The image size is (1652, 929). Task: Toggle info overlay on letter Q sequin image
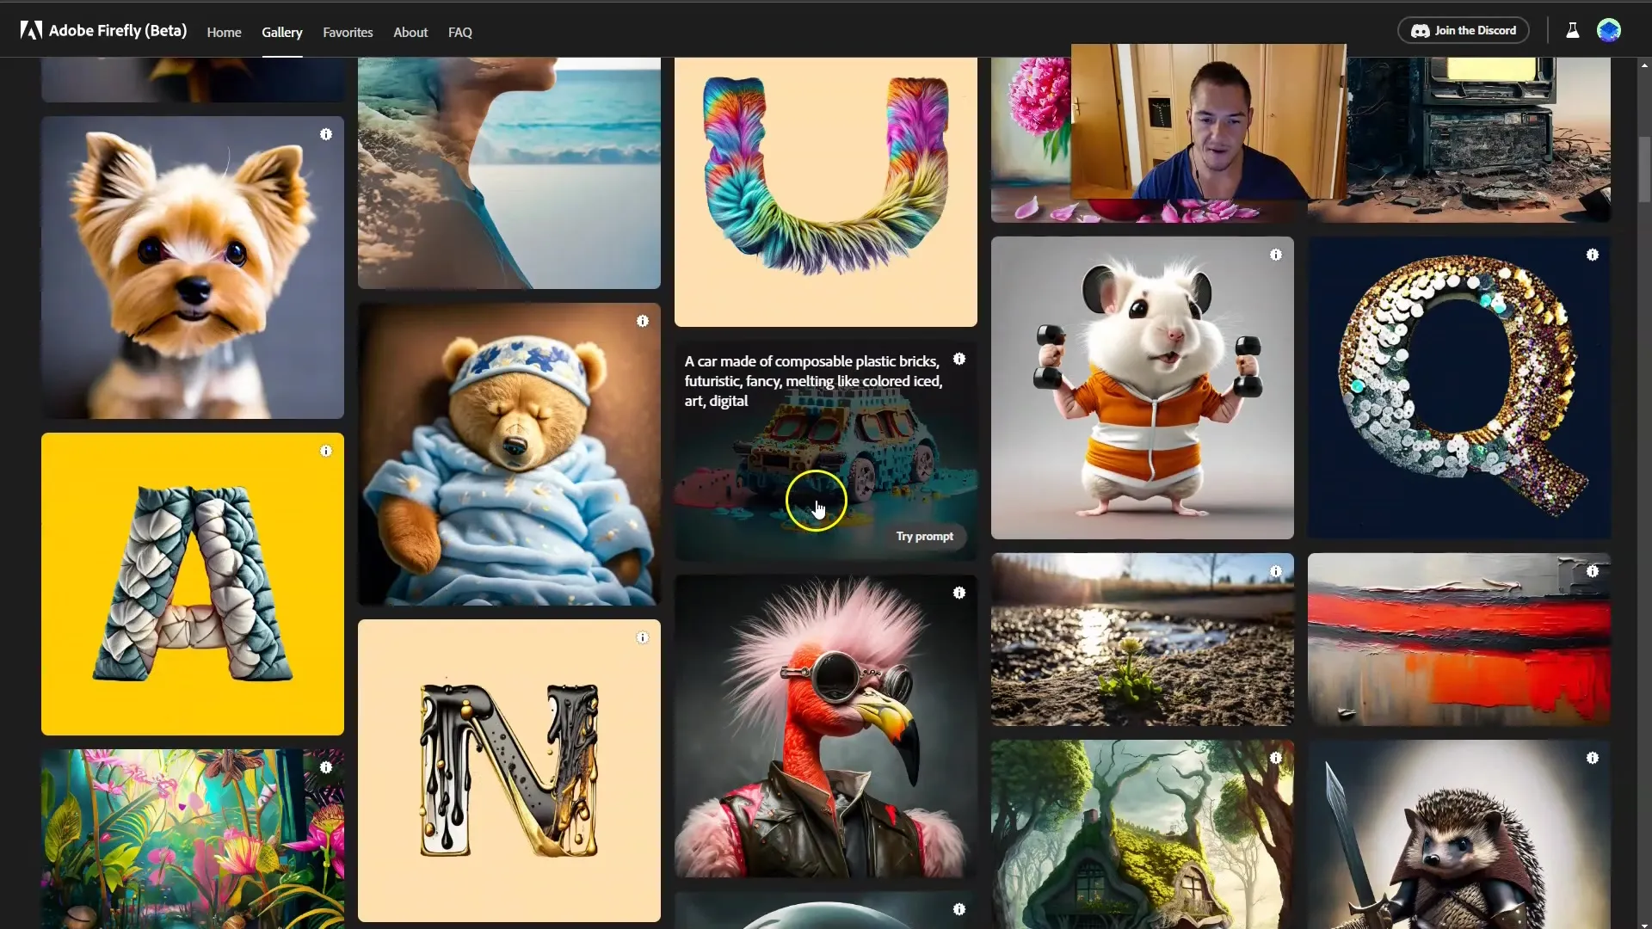1591,254
